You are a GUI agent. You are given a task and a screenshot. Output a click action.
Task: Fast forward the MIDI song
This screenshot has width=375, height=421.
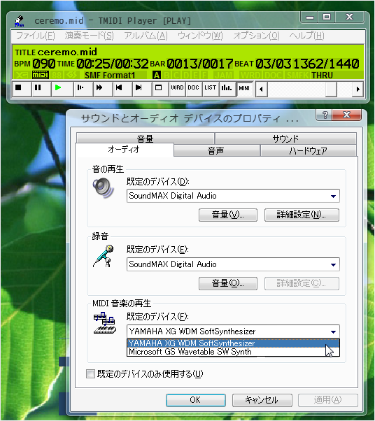(x=103, y=88)
